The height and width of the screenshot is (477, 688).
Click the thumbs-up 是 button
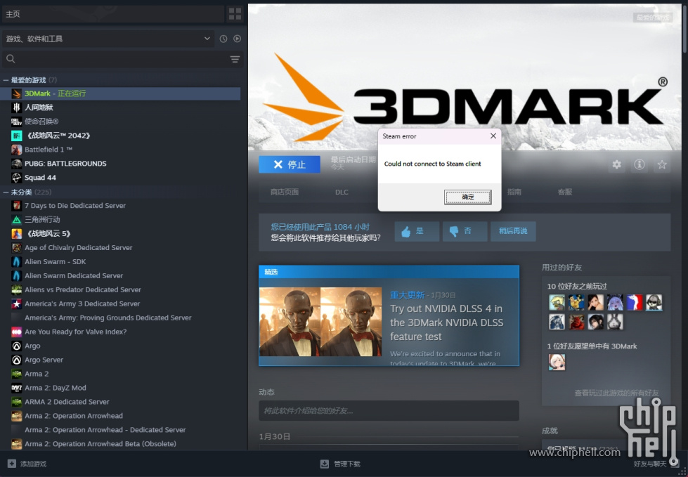pyautogui.click(x=417, y=232)
